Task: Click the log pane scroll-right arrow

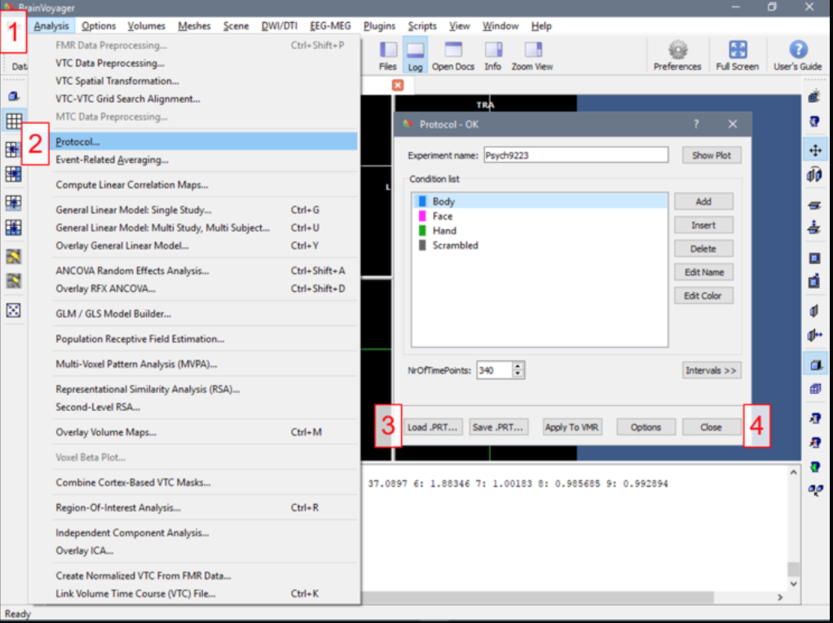Action: (x=780, y=598)
